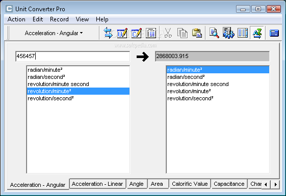Open the Help menu
The height and width of the screenshot is (196, 286).
click(x=102, y=19)
